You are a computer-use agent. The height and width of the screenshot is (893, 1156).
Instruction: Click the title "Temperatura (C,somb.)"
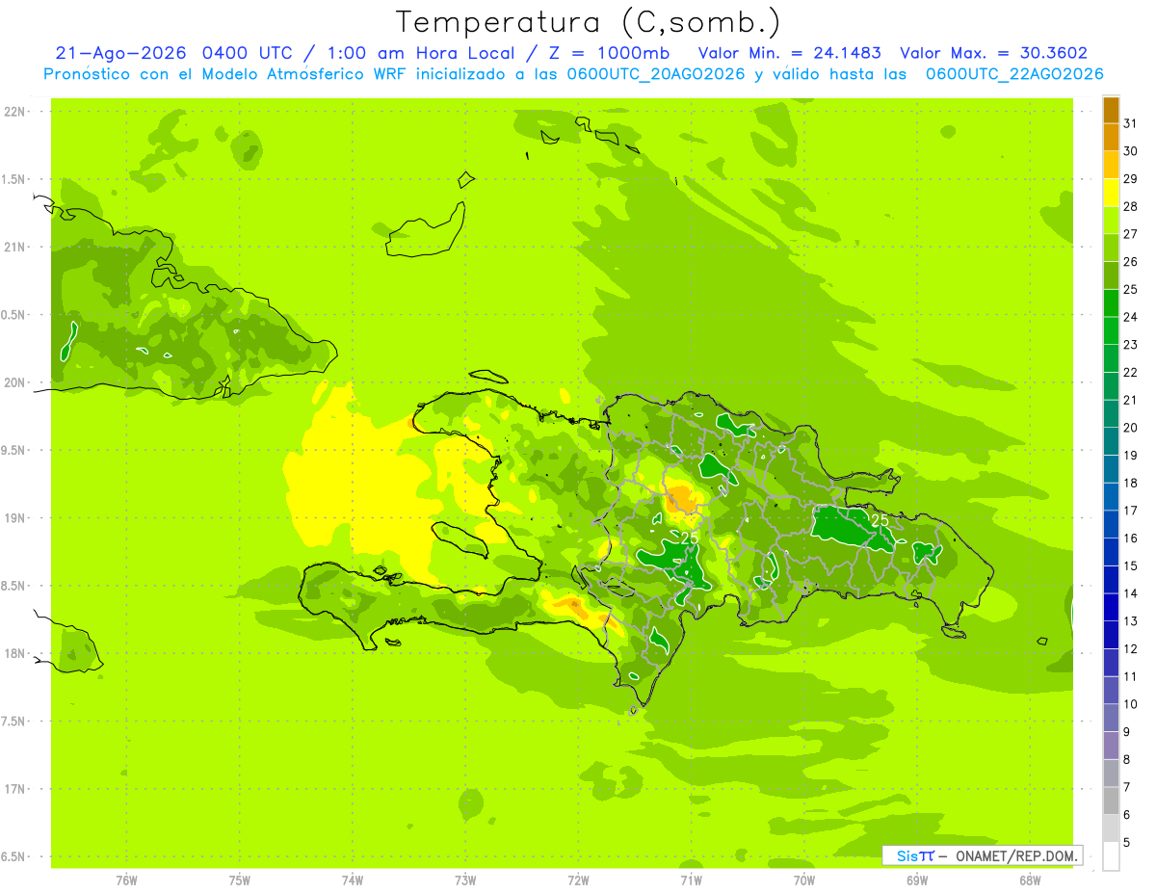589,22
